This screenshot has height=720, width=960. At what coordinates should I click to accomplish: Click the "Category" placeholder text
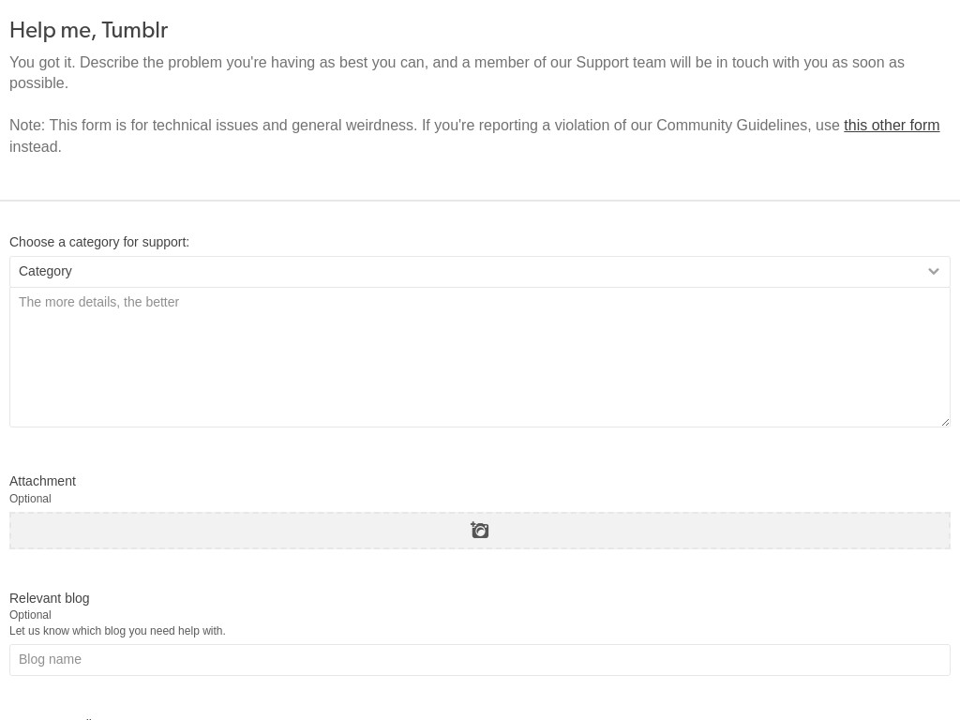click(x=45, y=271)
